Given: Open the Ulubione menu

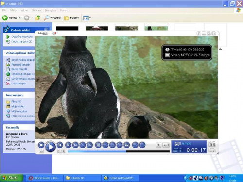Looking at the screenshot, I should coord(36,10).
